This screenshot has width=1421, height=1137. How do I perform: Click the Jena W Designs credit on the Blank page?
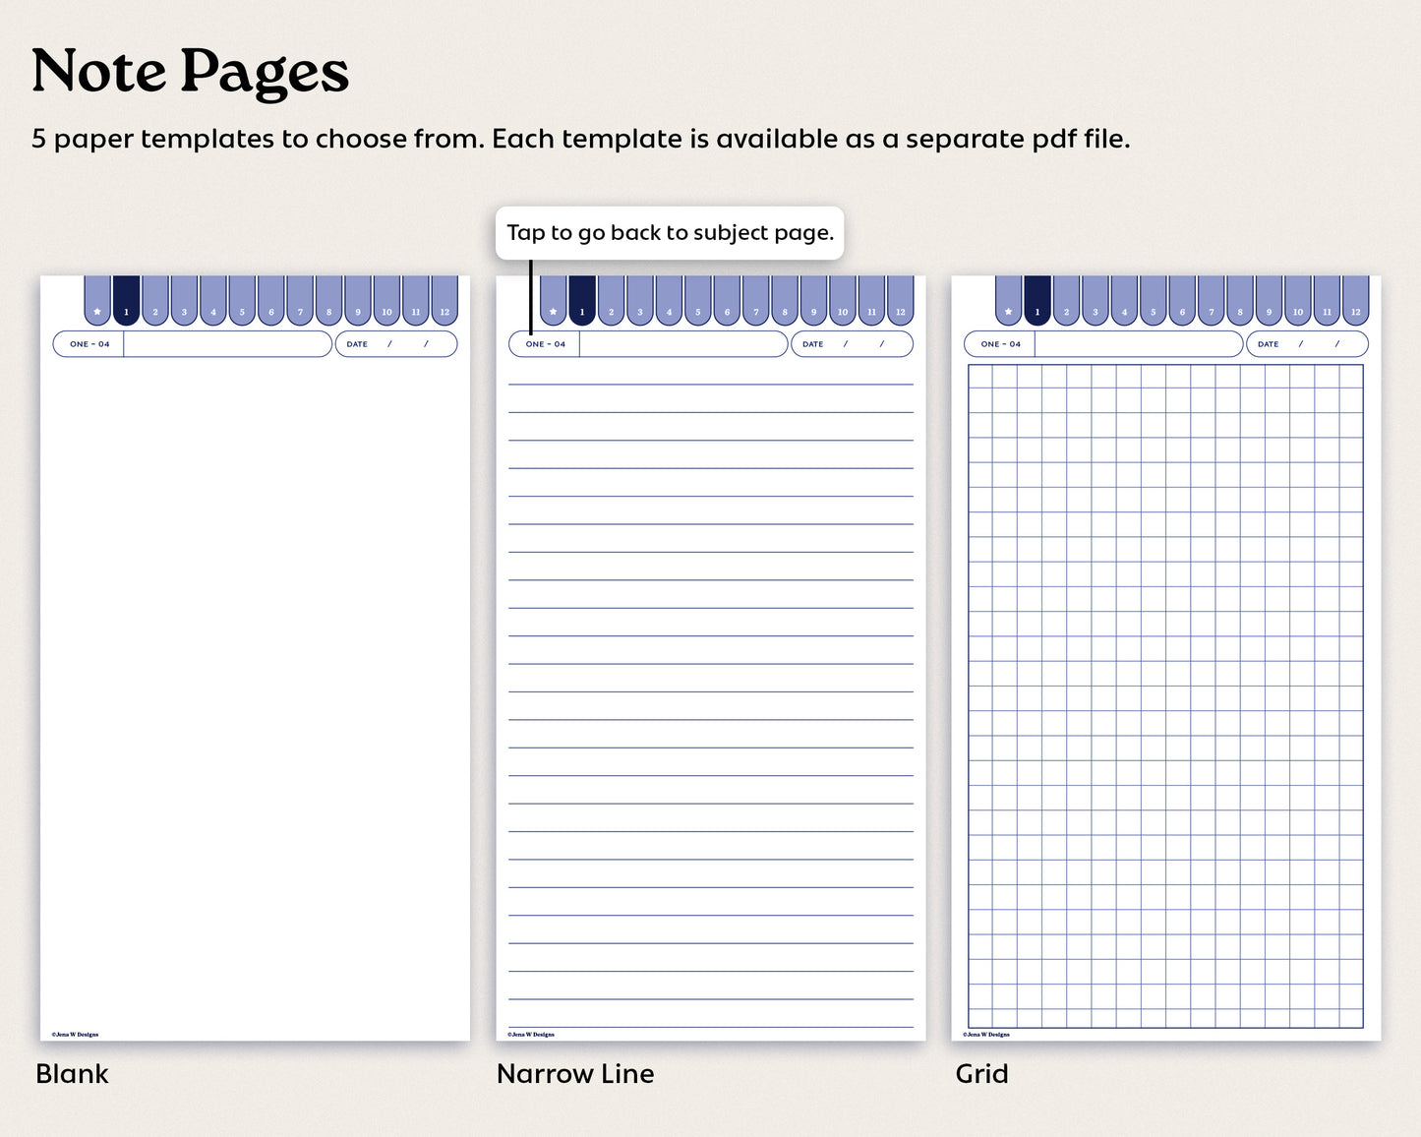click(x=77, y=1034)
